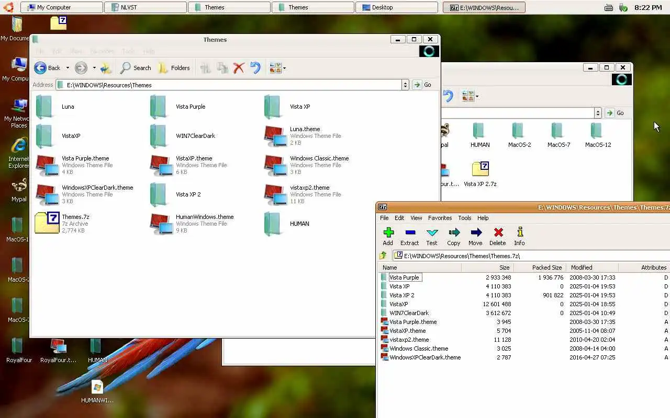Open the Back history dropdown arrow
The image size is (670, 418).
click(68, 68)
